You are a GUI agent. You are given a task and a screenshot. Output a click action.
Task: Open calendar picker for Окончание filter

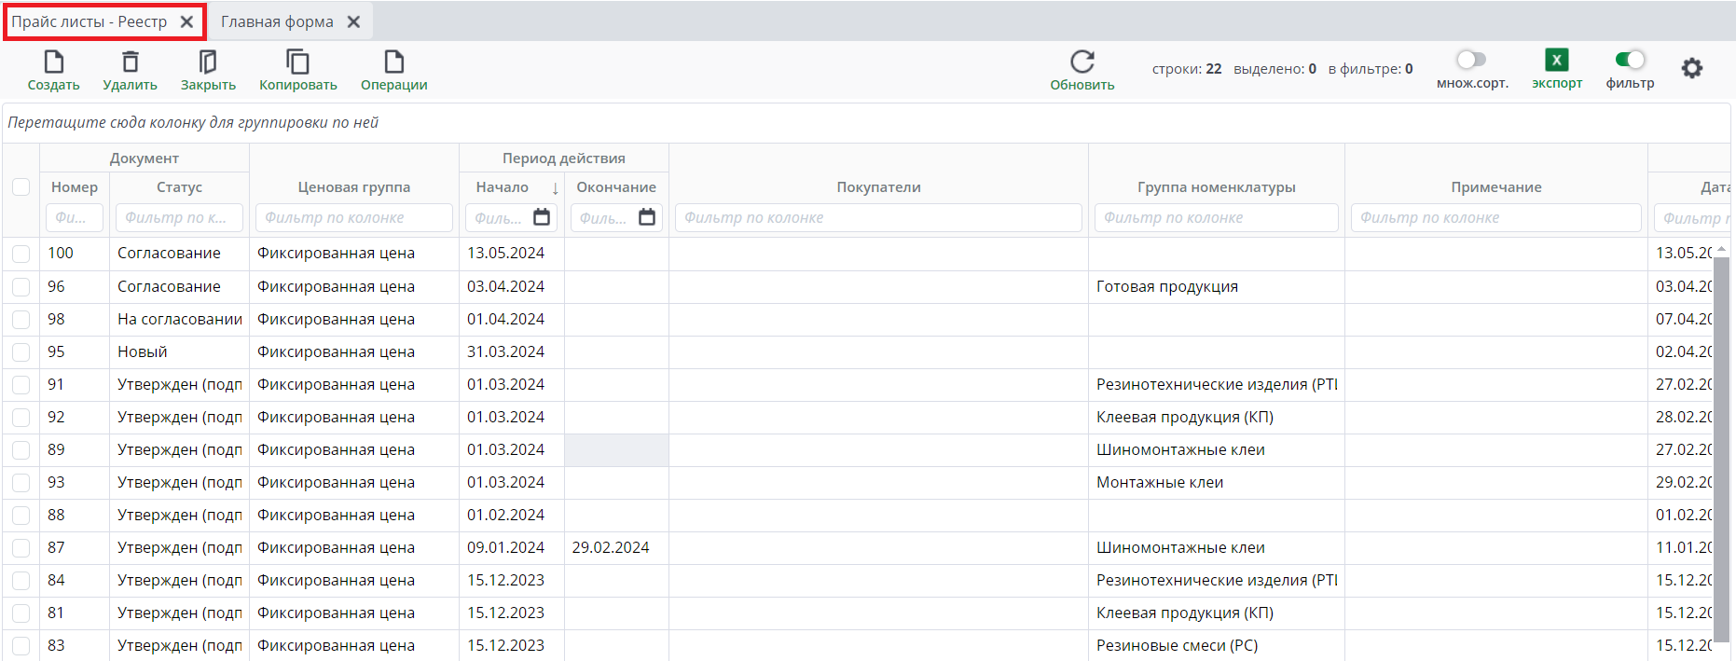pyautogui.click(x=647, y=217)
